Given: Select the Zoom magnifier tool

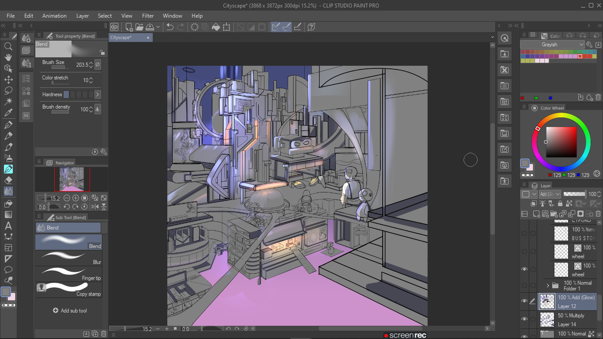Looking at the screenshot, I should 8,46.
